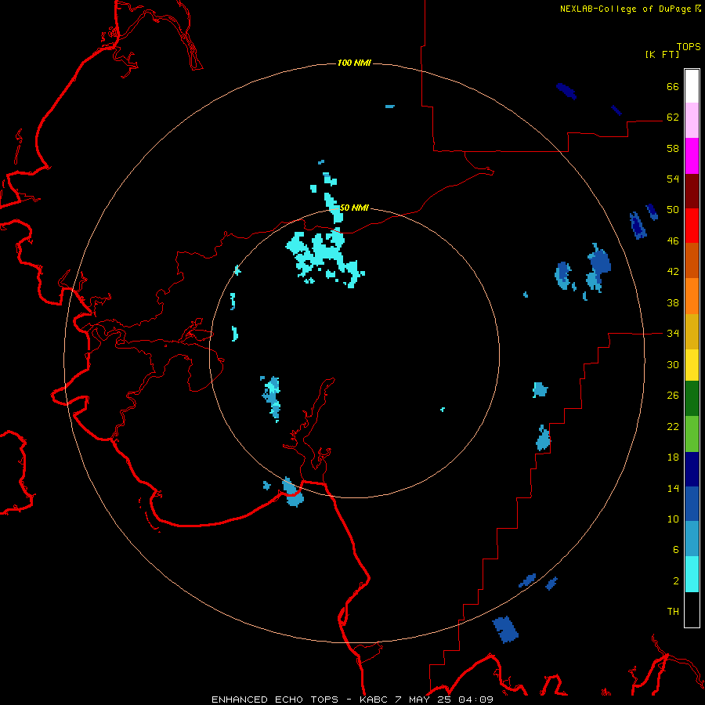Click the 50 NMI range ring label
Screen dimensions: 705x705
pos(354,208)
